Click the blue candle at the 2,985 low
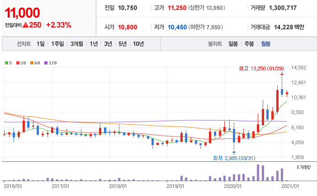317x196 pixels. [x=234, y=135]
